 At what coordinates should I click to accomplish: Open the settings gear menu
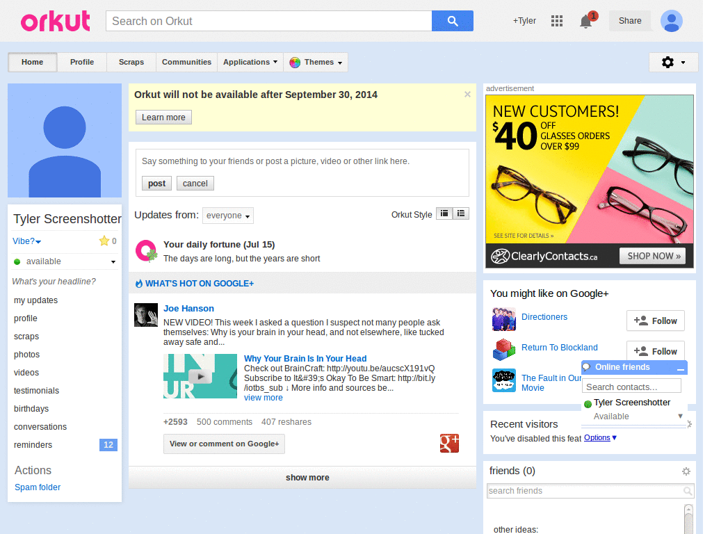[673, 62]
